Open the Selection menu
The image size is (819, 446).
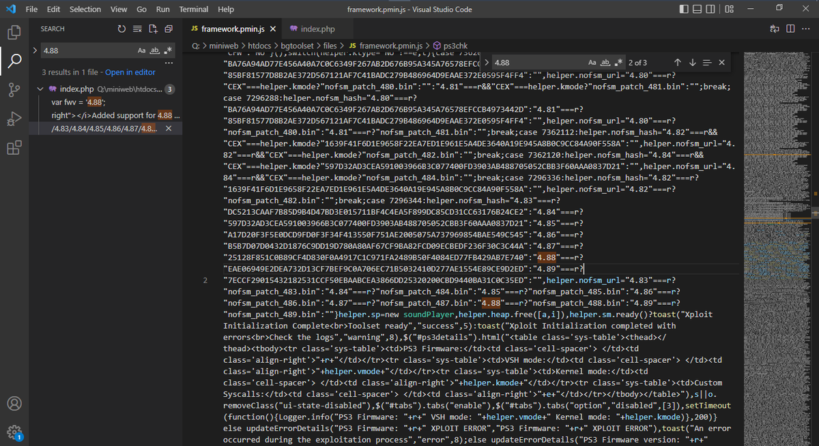[x=85, y=10]
